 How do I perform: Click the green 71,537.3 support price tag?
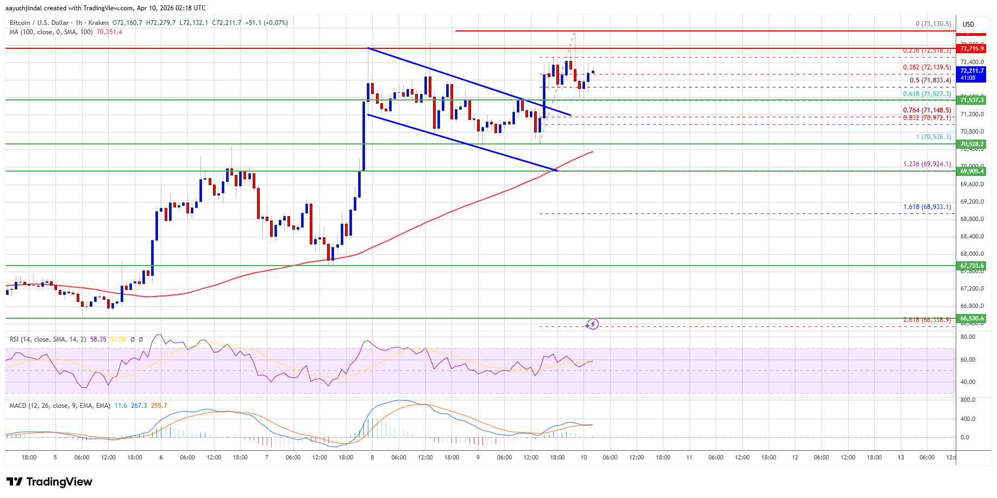971,100
